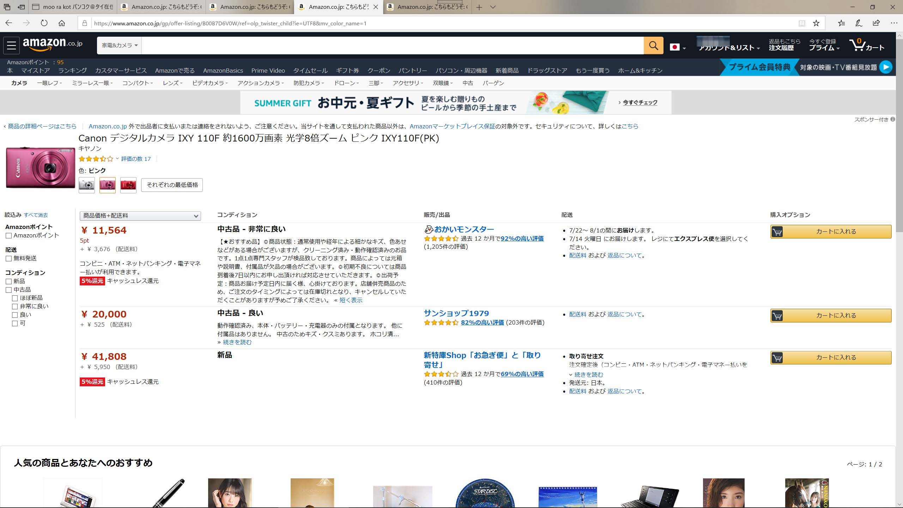Open reading view book icon
The width and height of the screenshot is (903, 508).
(x=802, y=23)
